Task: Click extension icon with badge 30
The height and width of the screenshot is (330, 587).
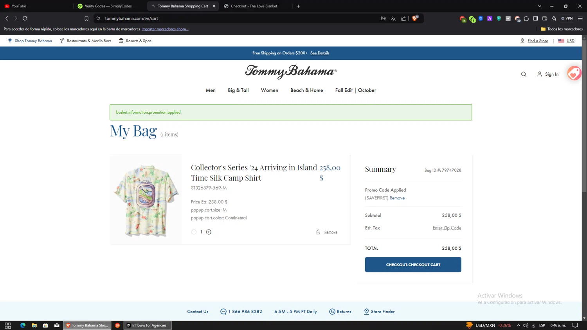Action: [x=517, y=19]
